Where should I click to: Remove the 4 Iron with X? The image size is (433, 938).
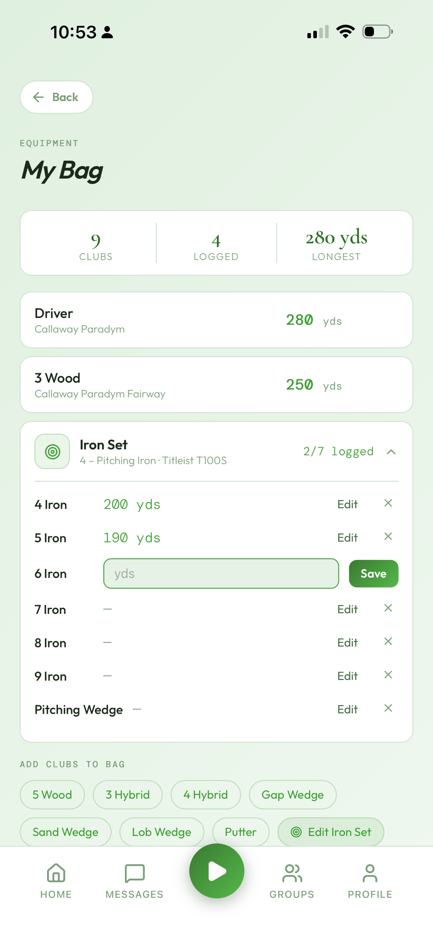388,503
